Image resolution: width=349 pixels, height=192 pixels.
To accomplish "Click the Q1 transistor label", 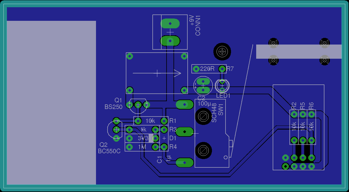I will coord(119,100).
